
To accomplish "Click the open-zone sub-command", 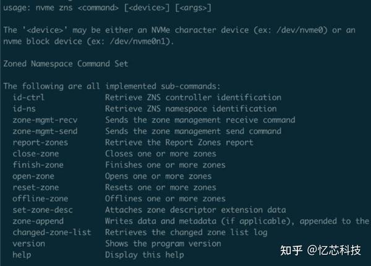I will [x=33, y=176].
